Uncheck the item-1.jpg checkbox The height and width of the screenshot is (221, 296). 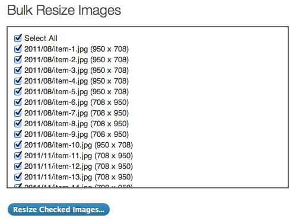click(x=18, y=49)
